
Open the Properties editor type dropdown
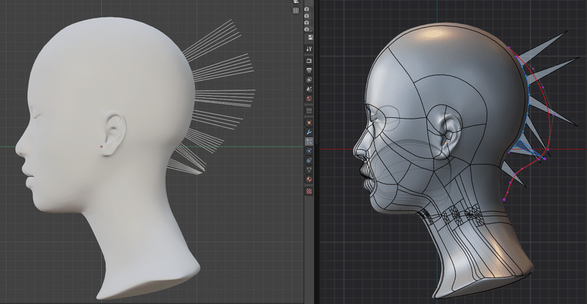click(310, 37)
